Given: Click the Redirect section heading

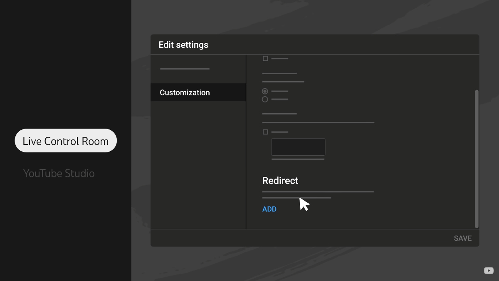Looking at the screenshot, I should (280, 181).
